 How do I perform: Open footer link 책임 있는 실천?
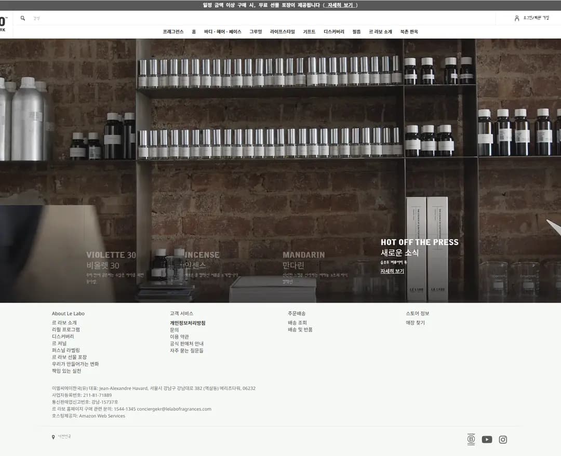66,371
